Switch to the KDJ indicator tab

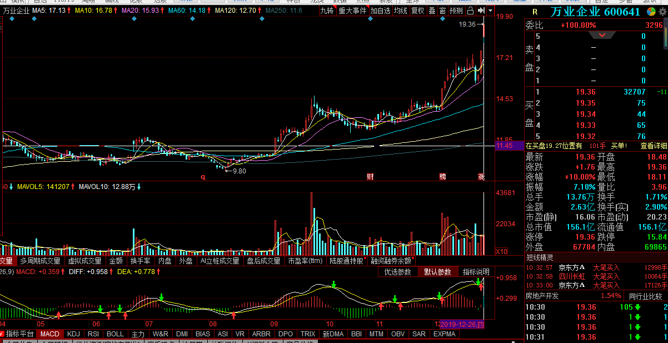[73, 334]
